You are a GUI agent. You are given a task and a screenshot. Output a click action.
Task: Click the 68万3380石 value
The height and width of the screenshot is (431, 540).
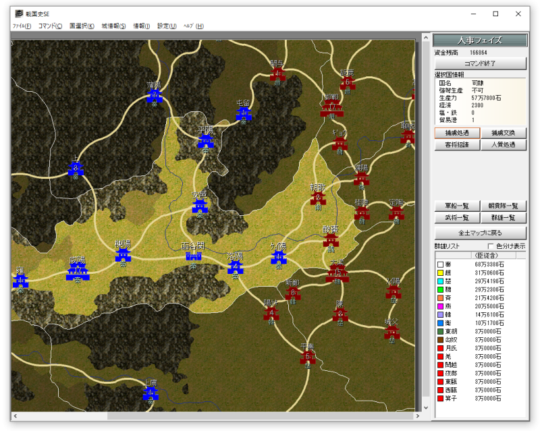click(489, 264)
